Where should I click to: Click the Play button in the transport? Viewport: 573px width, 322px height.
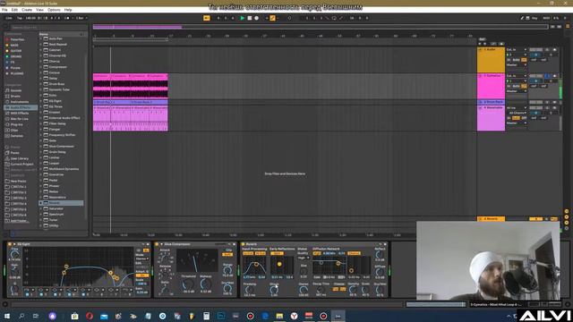coord(242,18)
